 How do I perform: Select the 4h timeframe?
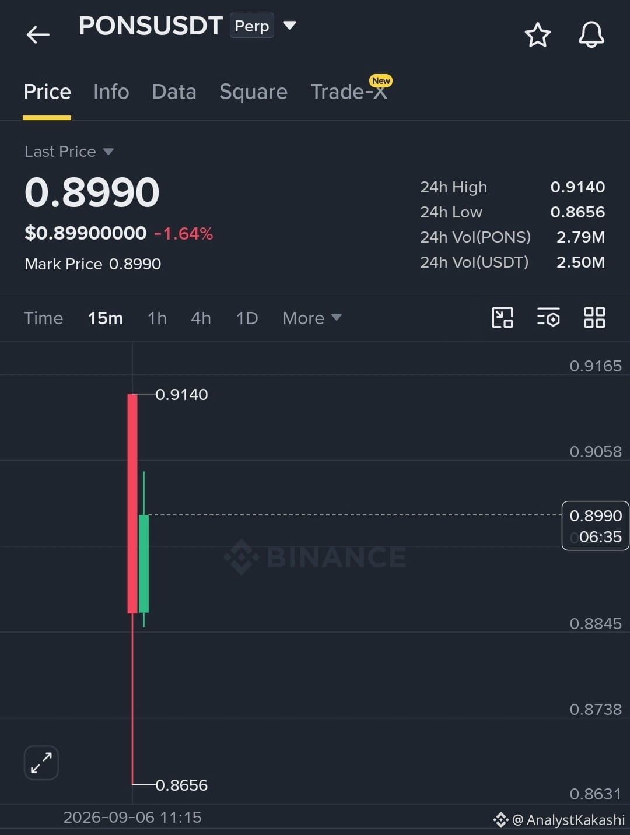[201, 318]
